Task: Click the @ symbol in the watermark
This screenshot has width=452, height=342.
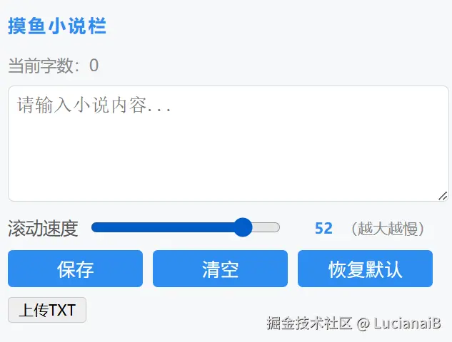Action: click(x=363, y=323)
